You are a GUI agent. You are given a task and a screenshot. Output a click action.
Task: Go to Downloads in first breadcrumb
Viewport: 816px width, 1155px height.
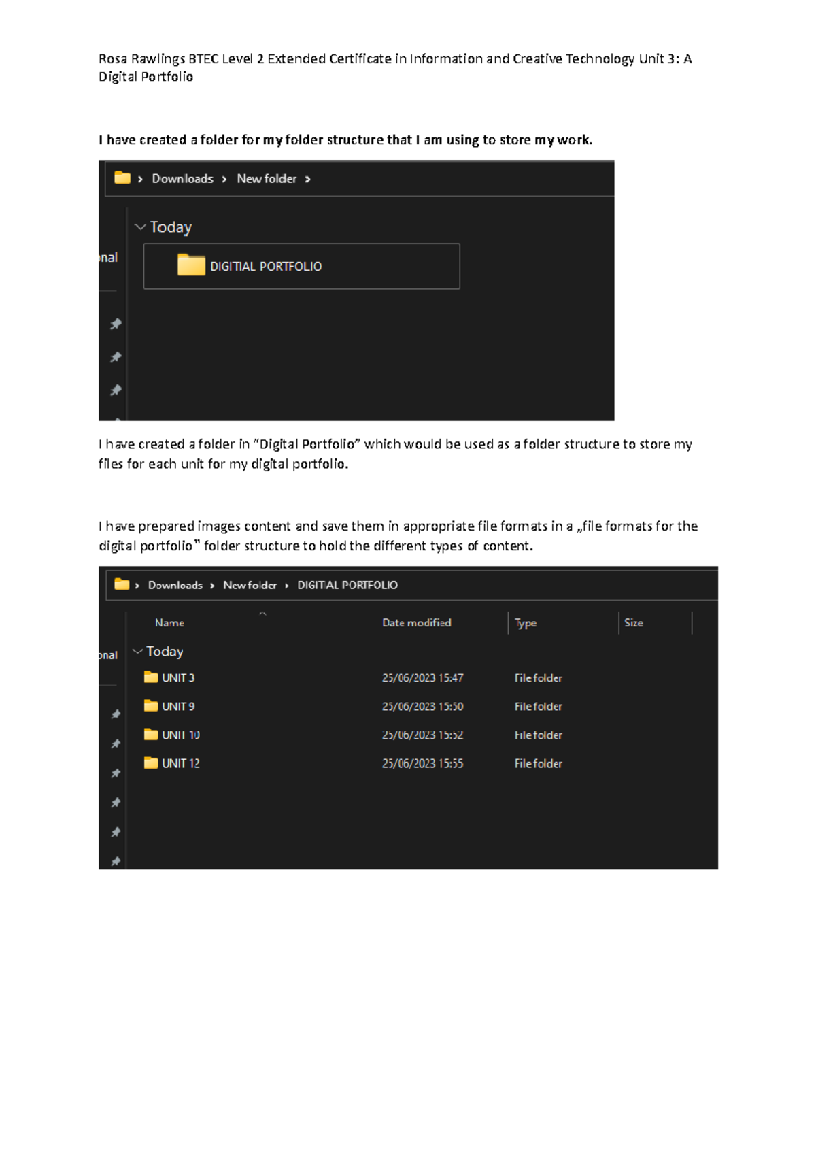(182, 178)
